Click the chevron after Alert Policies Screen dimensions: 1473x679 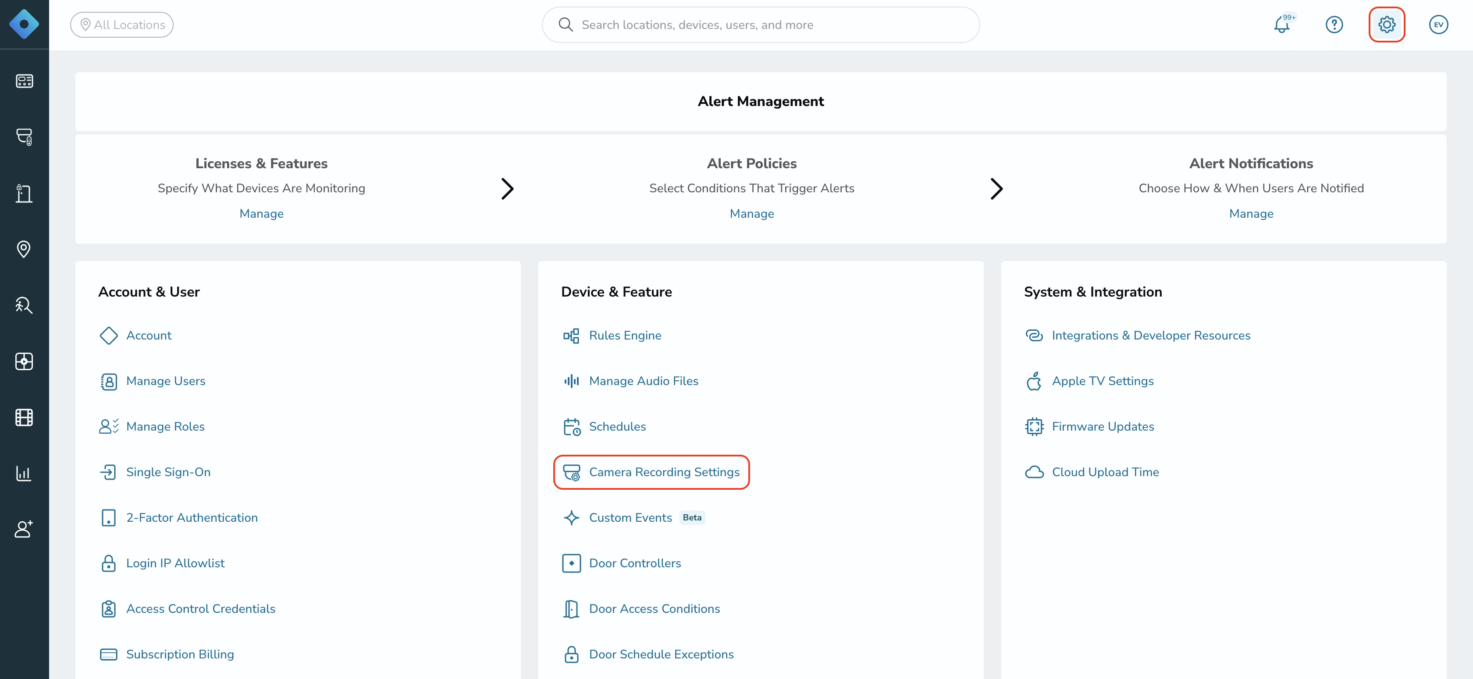click(x=996, y=189)
